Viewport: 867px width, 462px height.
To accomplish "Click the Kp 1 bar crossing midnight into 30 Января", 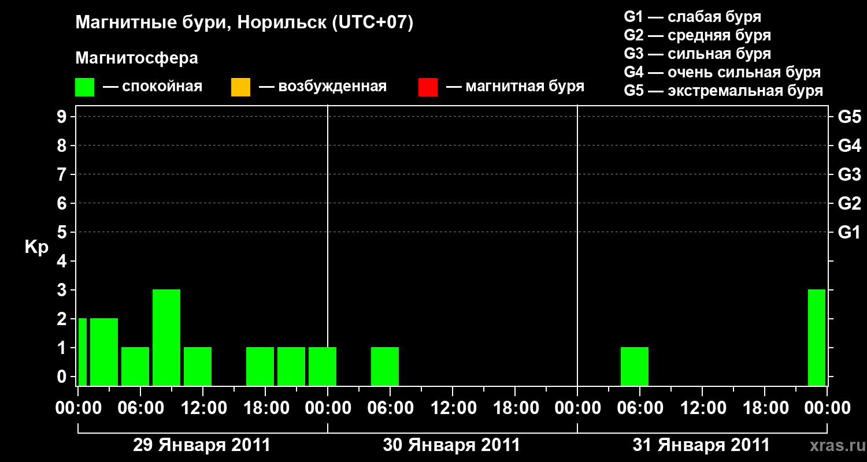I will 323,366.
